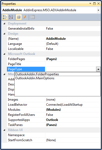Choose OutlookAddin.FolderProperties from the list
Viewport: 102px width, 150px height.
coord(58,74)
